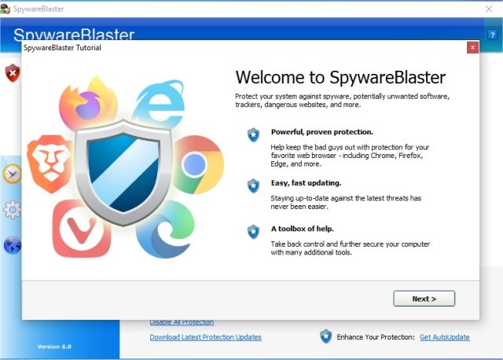
Task: Click the Internet Explorer logo
Action: click(x=158, y=102)
